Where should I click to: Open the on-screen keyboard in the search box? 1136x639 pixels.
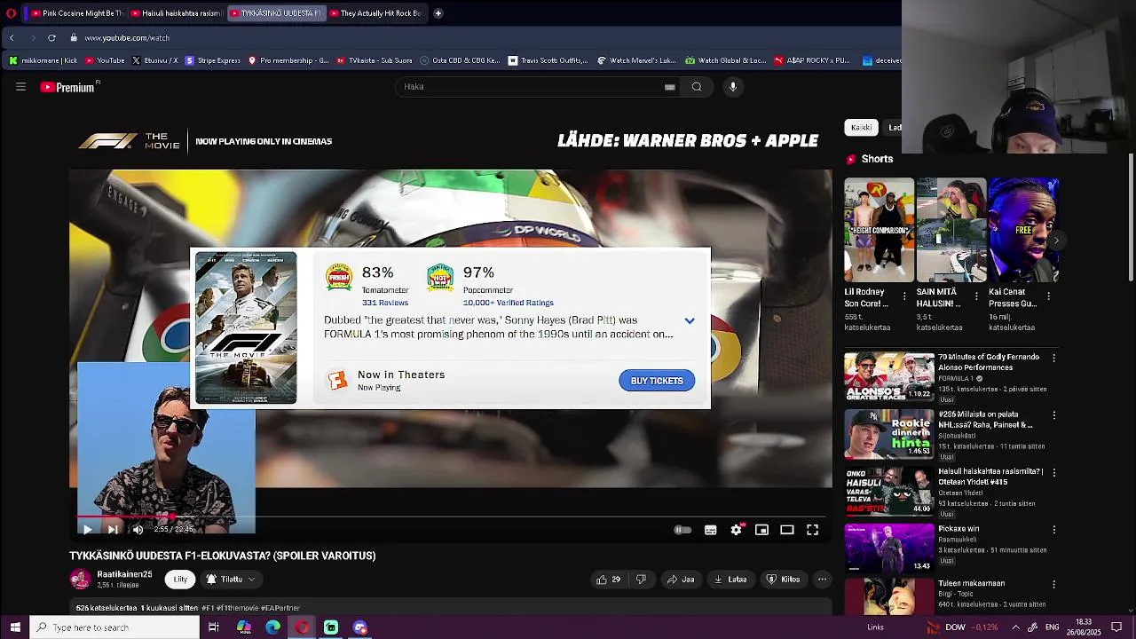pyautogui.click(x=670, y=87)
